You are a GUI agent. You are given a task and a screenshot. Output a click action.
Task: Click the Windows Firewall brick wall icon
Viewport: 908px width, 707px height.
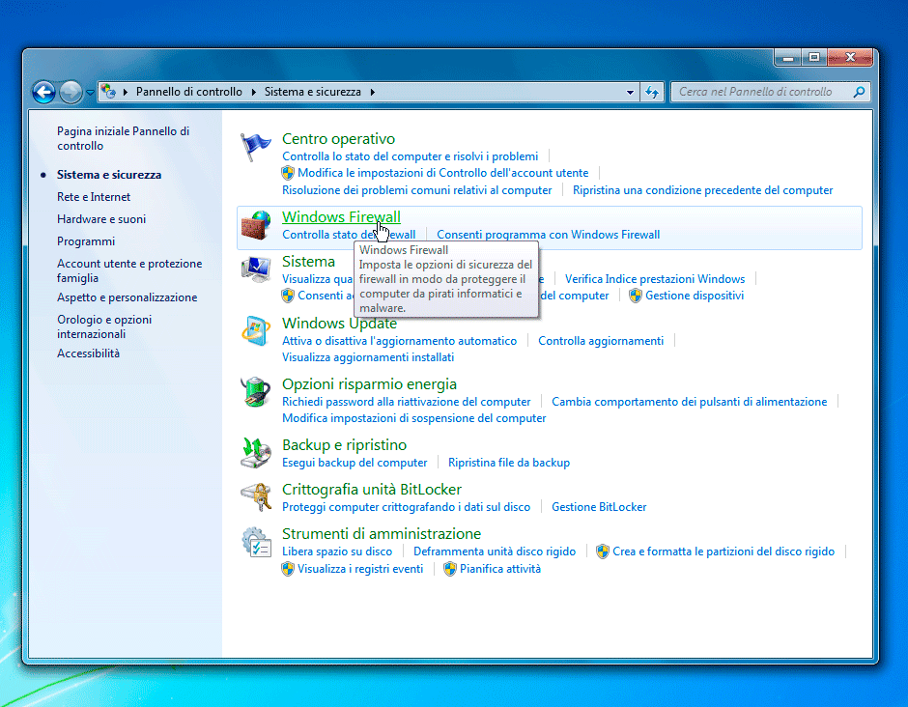255,225
